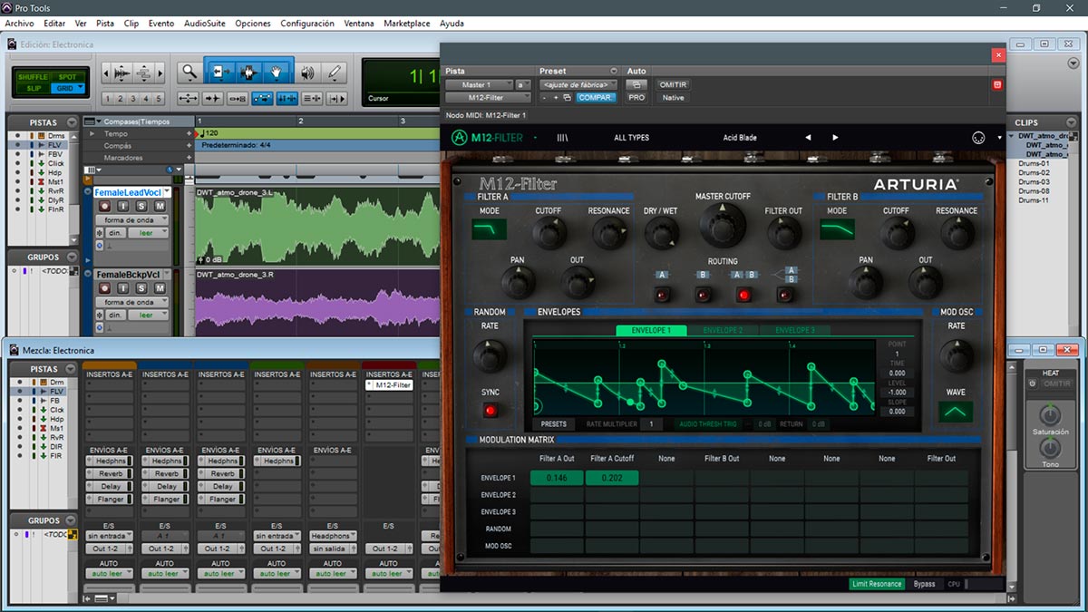The image size is (1088, 612).
Task: Solo the FemaleLeadVocl track
Action: point(143,207)
